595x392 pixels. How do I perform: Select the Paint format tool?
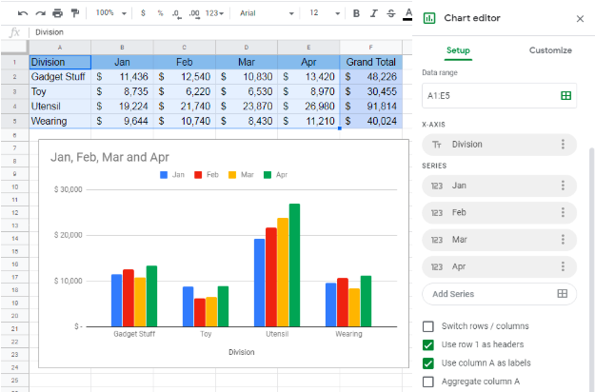click(75, 13)
